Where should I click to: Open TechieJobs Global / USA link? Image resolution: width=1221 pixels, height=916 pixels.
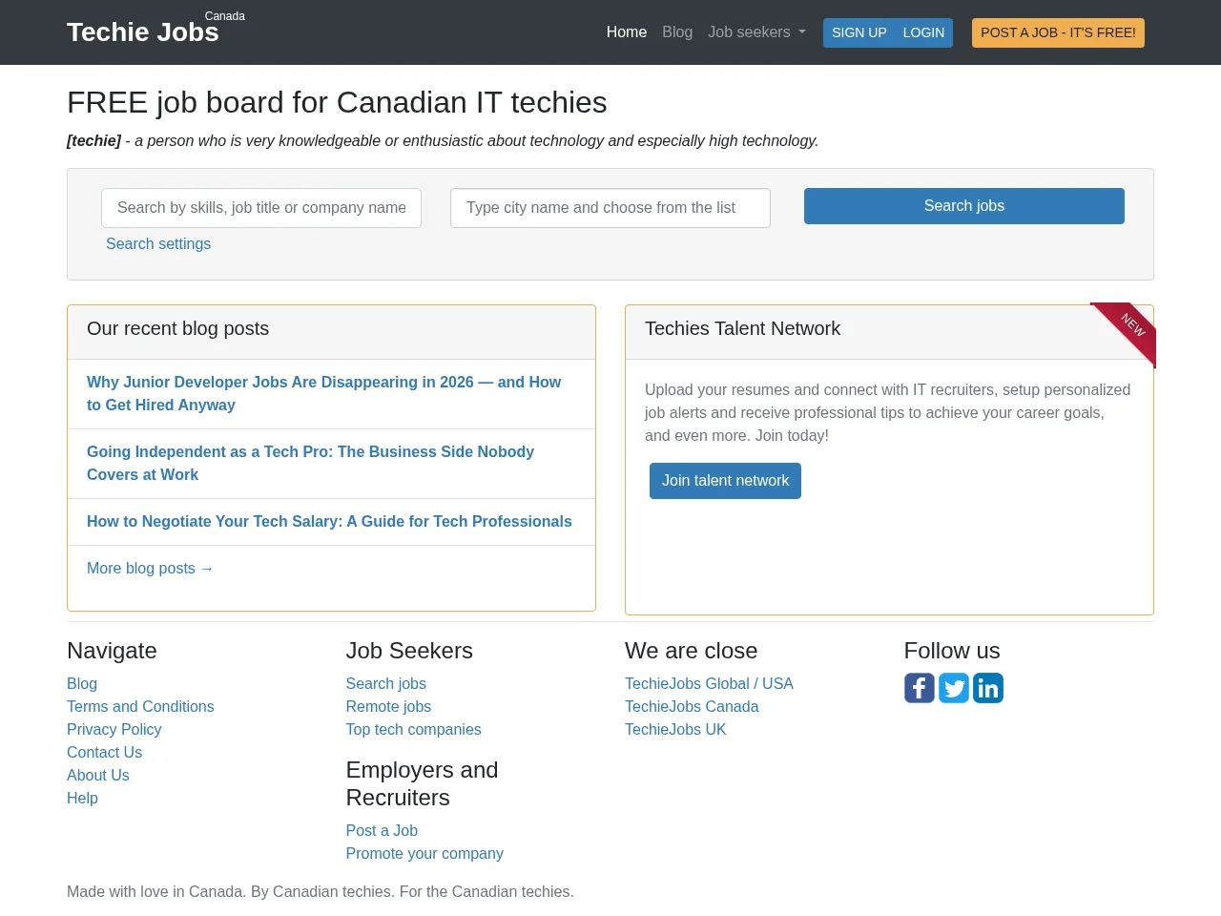(709, 684)
